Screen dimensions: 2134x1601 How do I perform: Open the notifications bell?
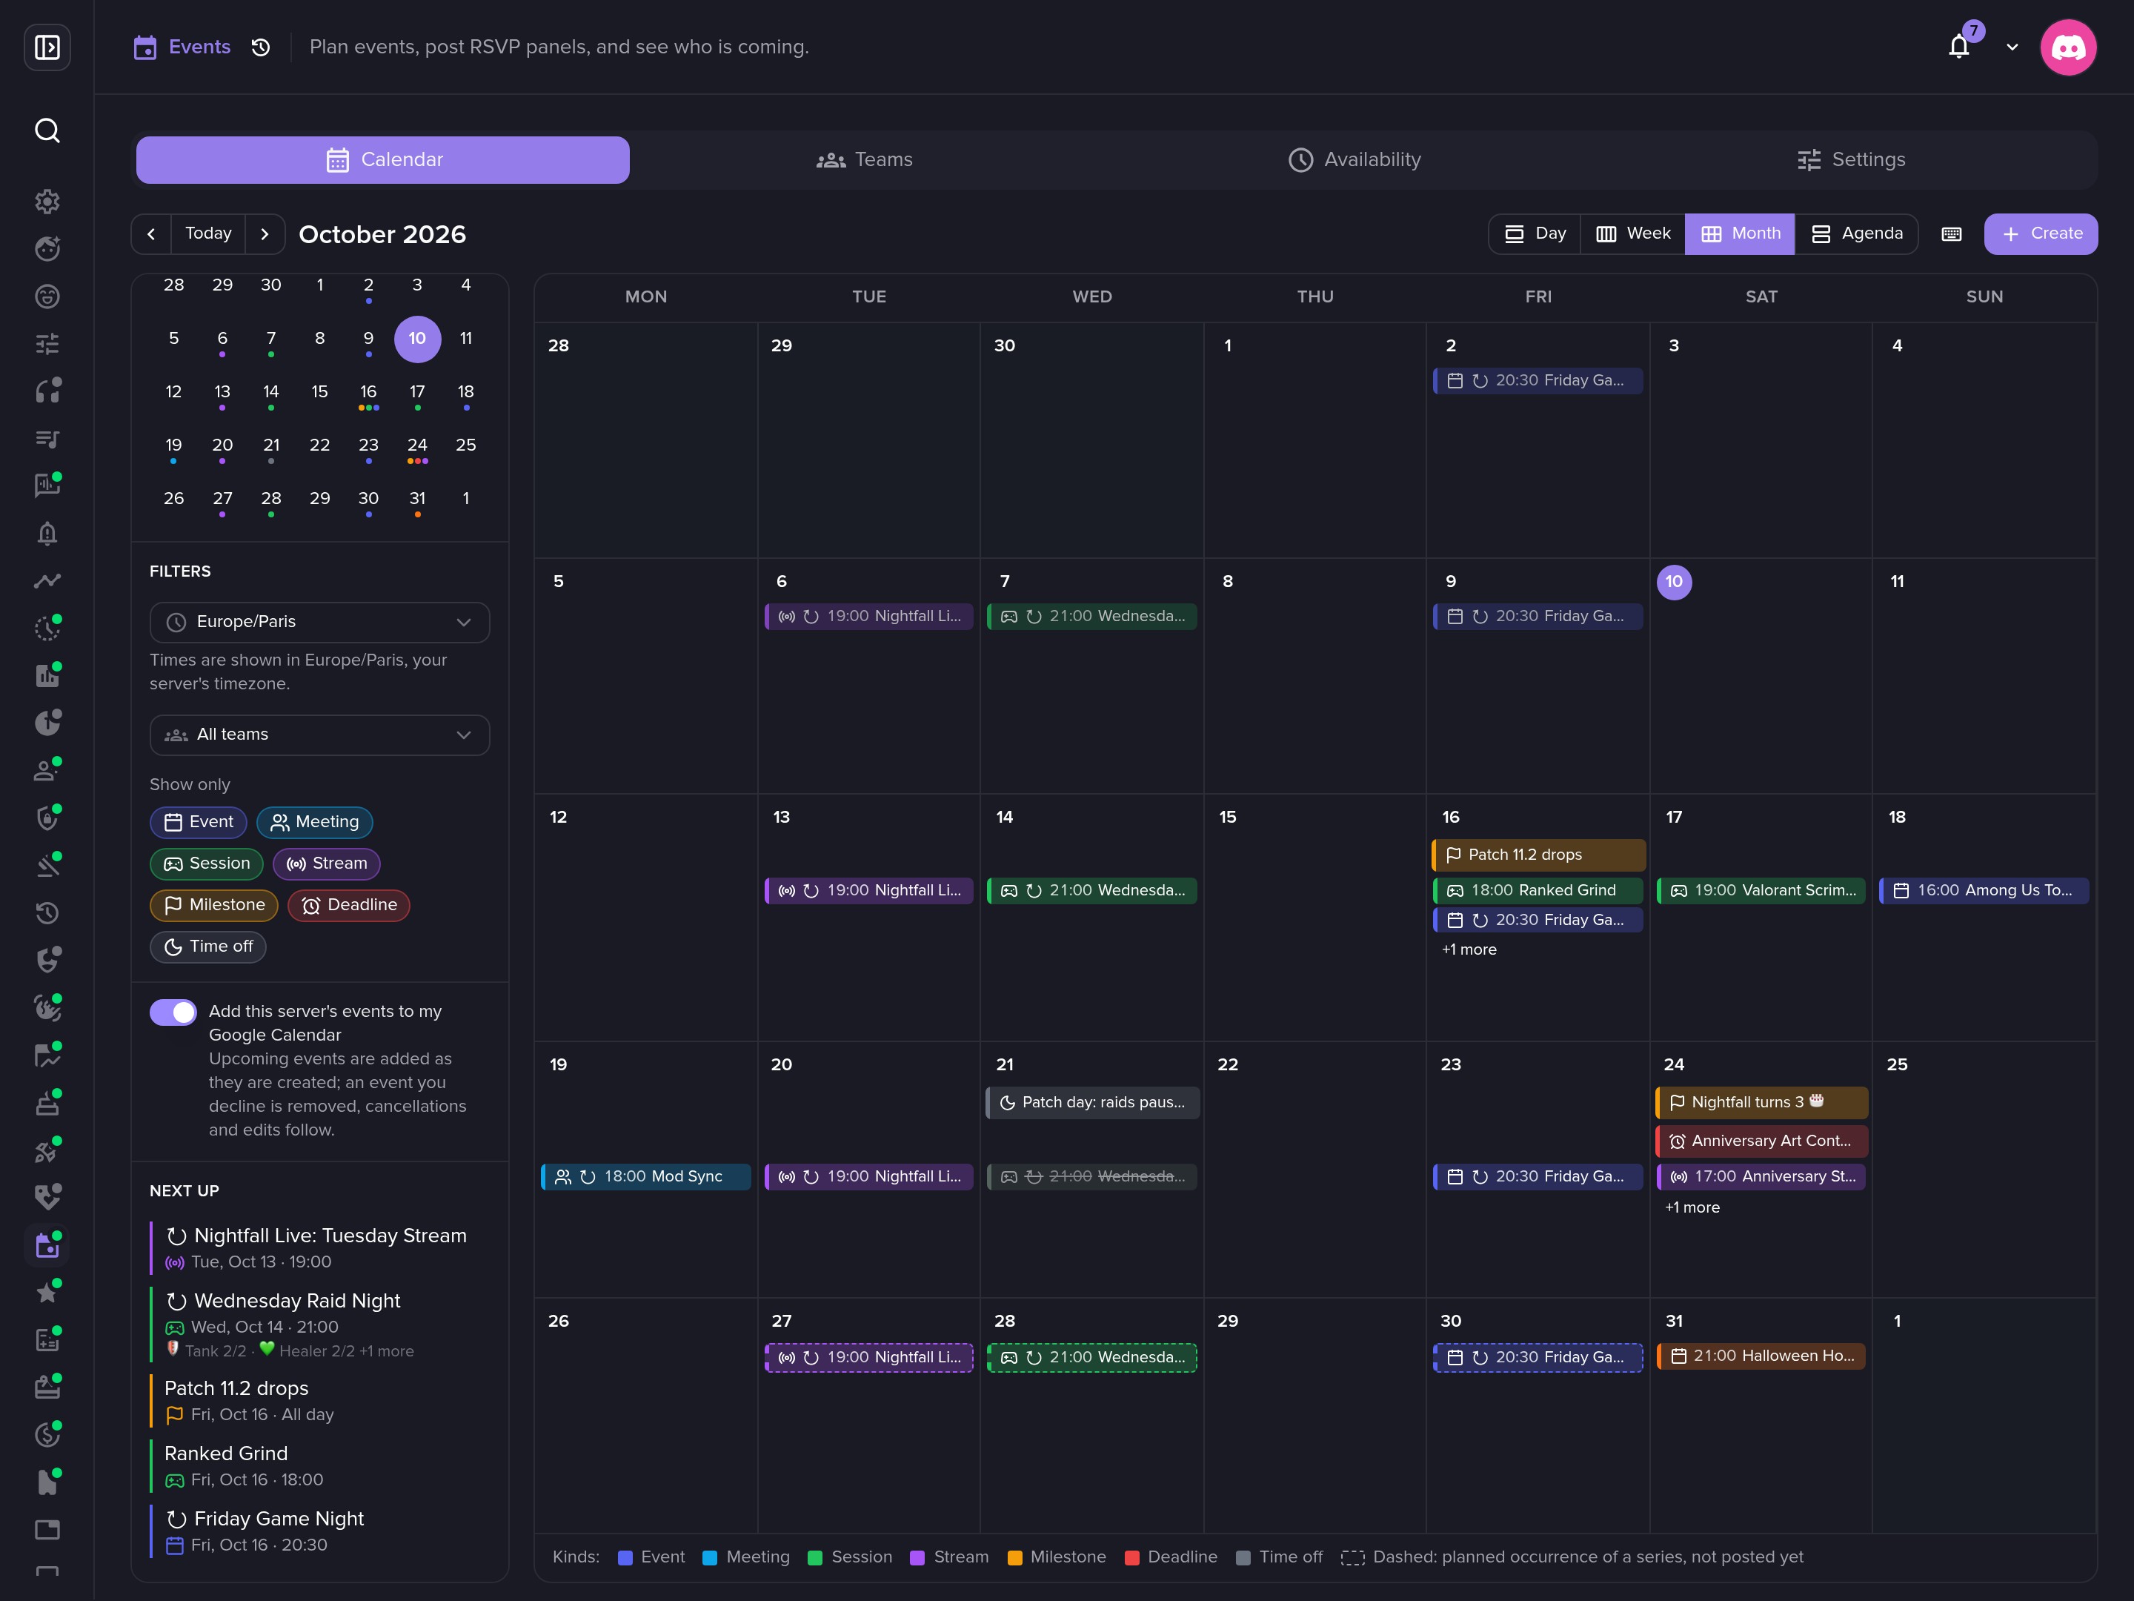coord(1958,46)
